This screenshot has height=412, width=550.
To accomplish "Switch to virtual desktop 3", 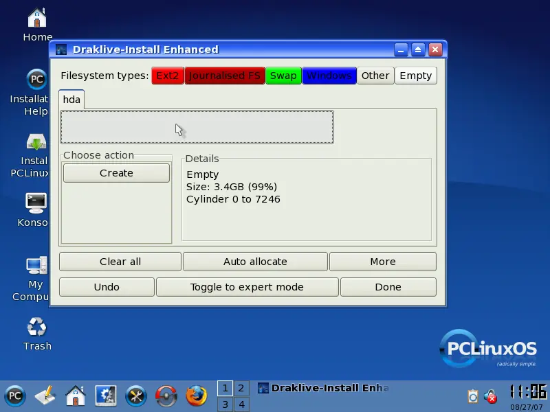I will (225, 404).
